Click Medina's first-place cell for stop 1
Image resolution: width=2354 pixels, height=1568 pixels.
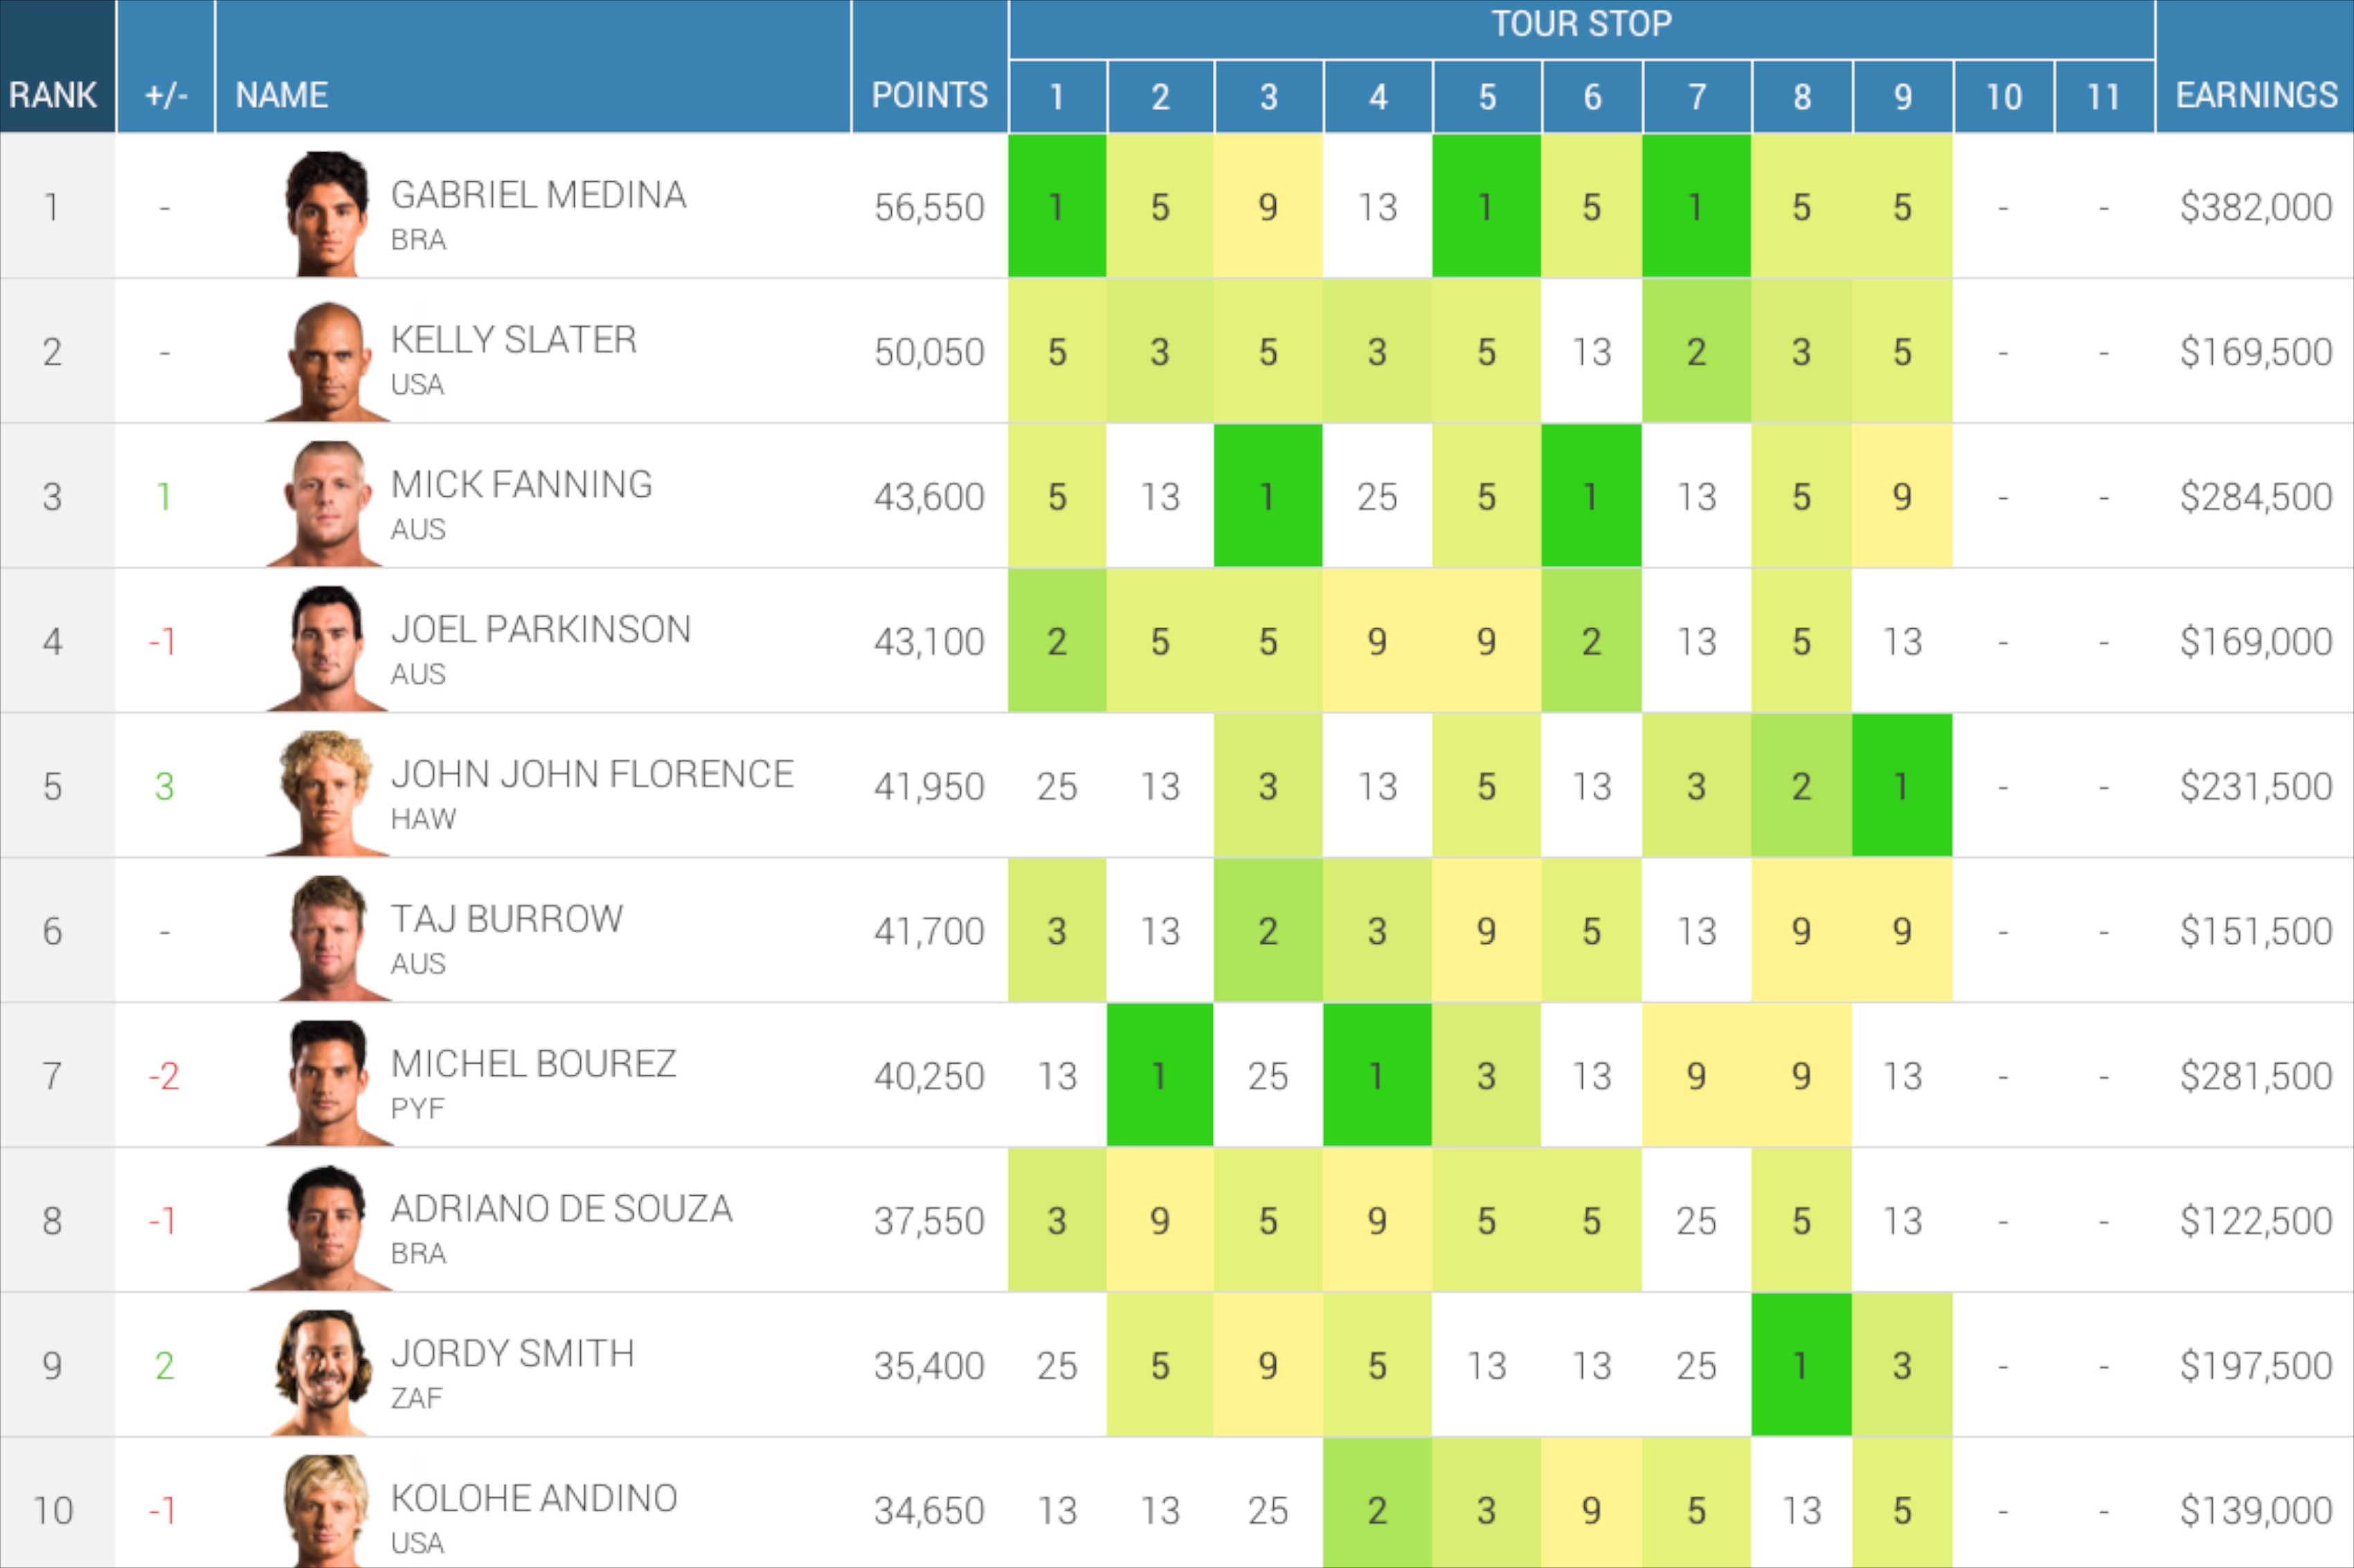pyautogui.click(x=1057, y=207)
